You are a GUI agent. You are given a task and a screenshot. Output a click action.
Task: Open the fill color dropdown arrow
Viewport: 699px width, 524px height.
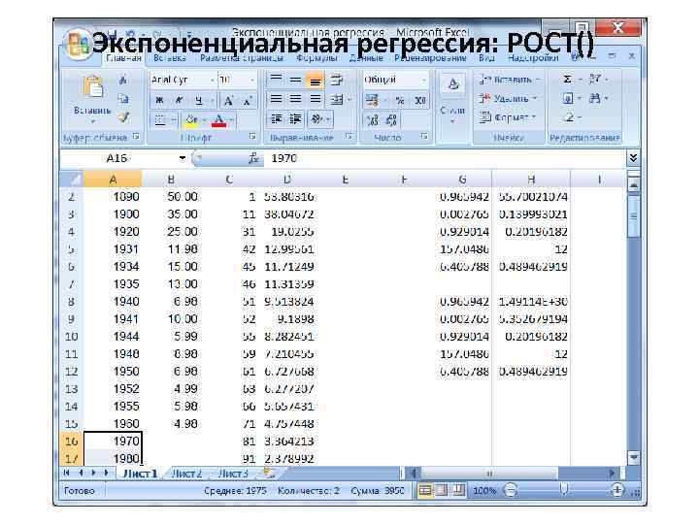click(x=205, y=120)
